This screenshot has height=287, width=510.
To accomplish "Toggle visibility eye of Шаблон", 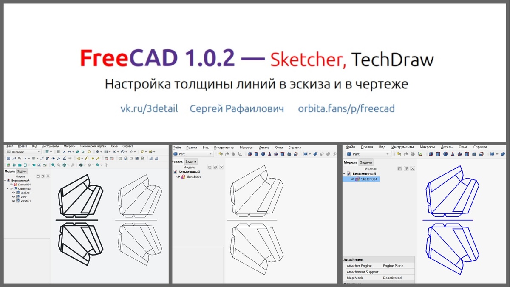I will pyautogui.click(x=14, y=193).
